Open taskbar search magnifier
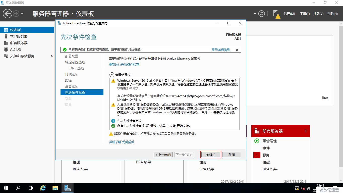Viewport: 343px width, 193px height. [x=18, y=188]
